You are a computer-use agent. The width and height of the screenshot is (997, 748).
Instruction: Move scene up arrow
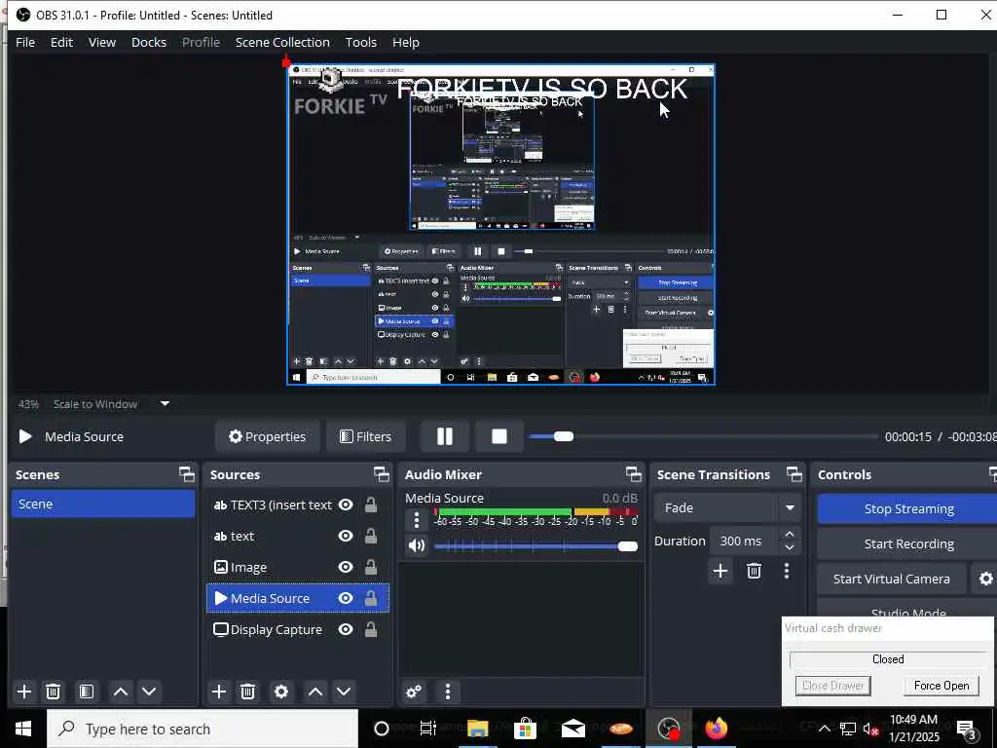(120, 692)
